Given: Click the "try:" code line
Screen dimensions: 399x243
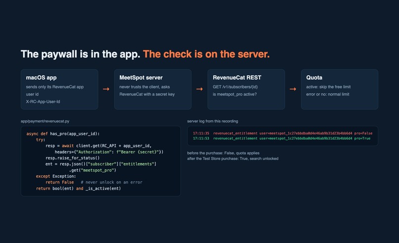Looking at the screenshot, I should click(x=41, y=140).
